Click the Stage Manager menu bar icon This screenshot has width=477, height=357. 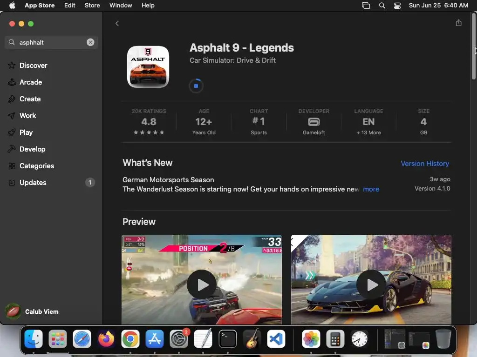click(x=366, y=6)
